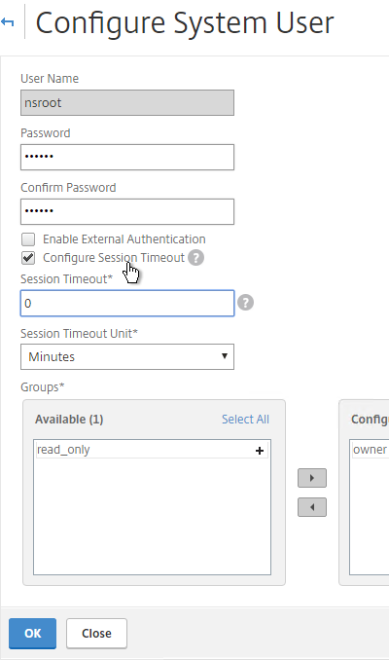Open help icon beside Configure Session Timeout

(195, 258)
